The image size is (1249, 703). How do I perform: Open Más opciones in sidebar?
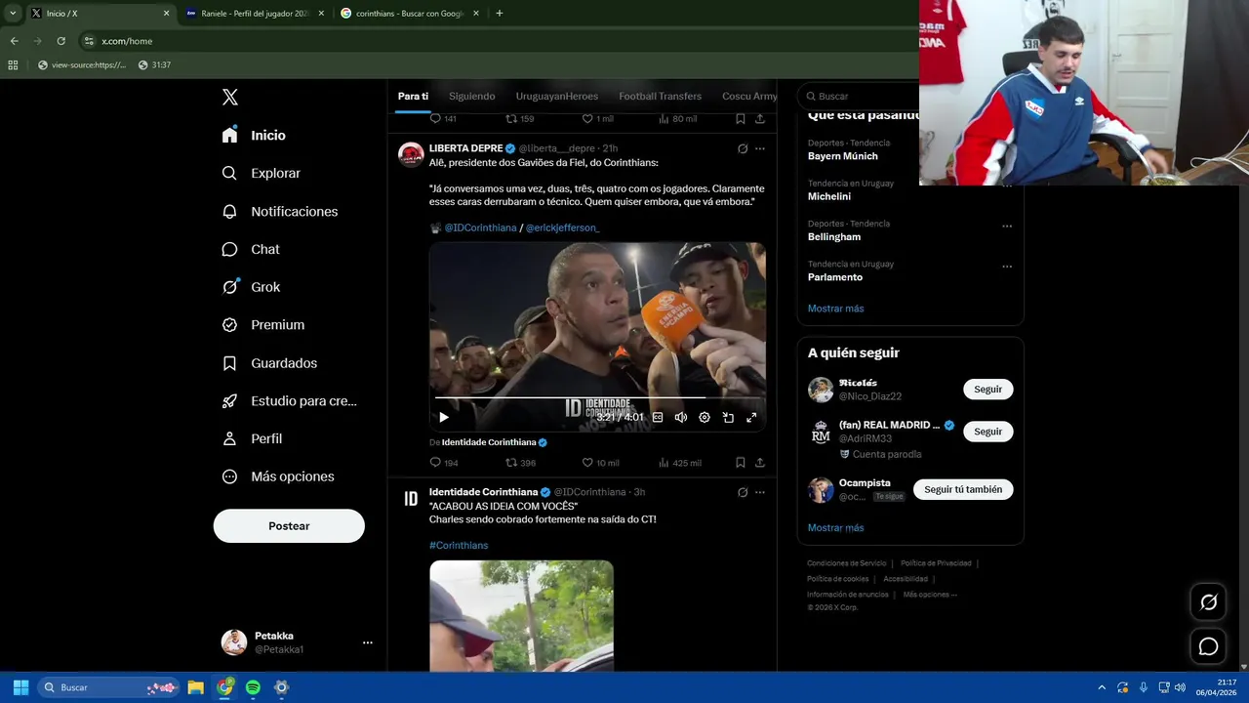click(278, 476)
